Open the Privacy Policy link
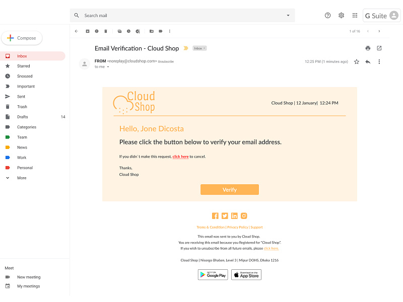The height and width of the screenshot is (302, 403). coord(237,227)
